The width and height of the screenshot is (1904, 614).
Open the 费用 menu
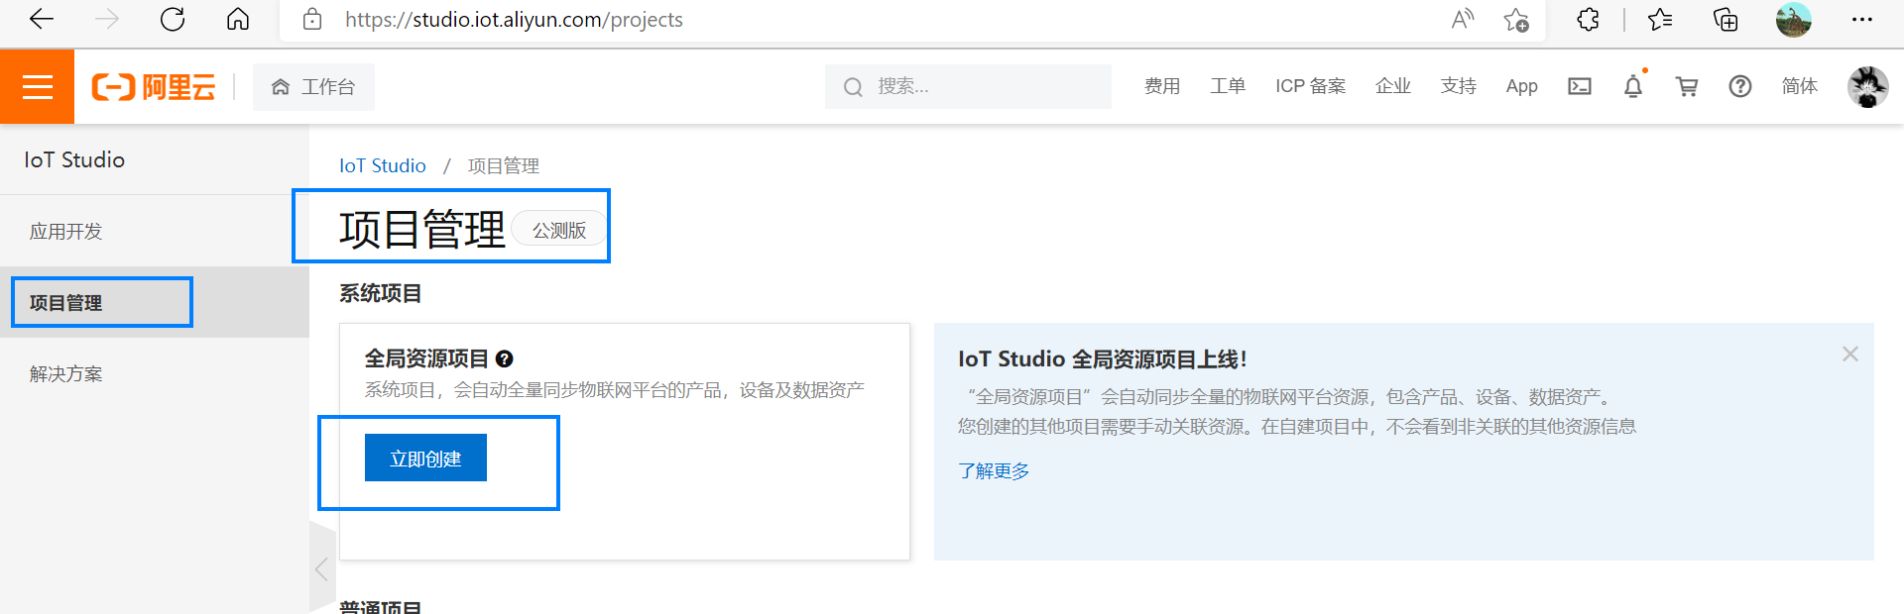pos(1162,86)
